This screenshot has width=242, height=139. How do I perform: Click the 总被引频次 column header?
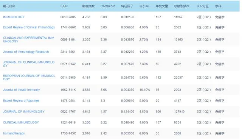pyautogui.click(x=181, y=6)
